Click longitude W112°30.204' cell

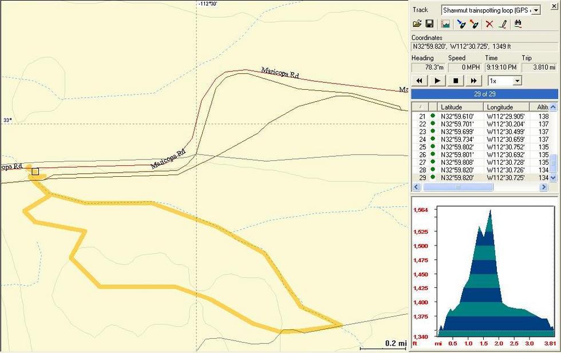click(505, 124)
